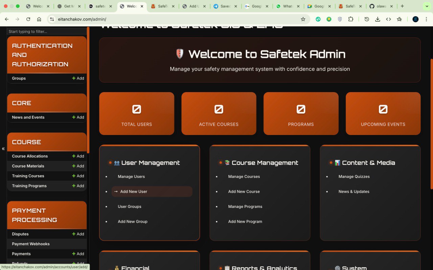Collapse the sidebar with the double-chevron toggle
The width and height of the screenshot is (433, 270).
pyautogui.click(x=3, y=148)
